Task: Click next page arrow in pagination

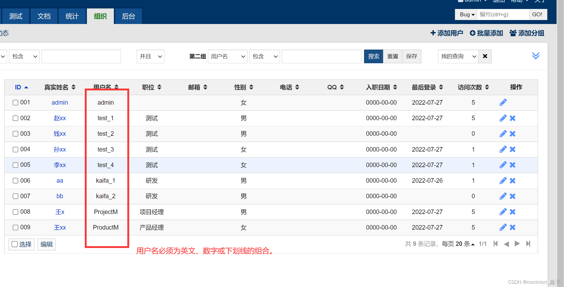Action: (x=517, y=244)
